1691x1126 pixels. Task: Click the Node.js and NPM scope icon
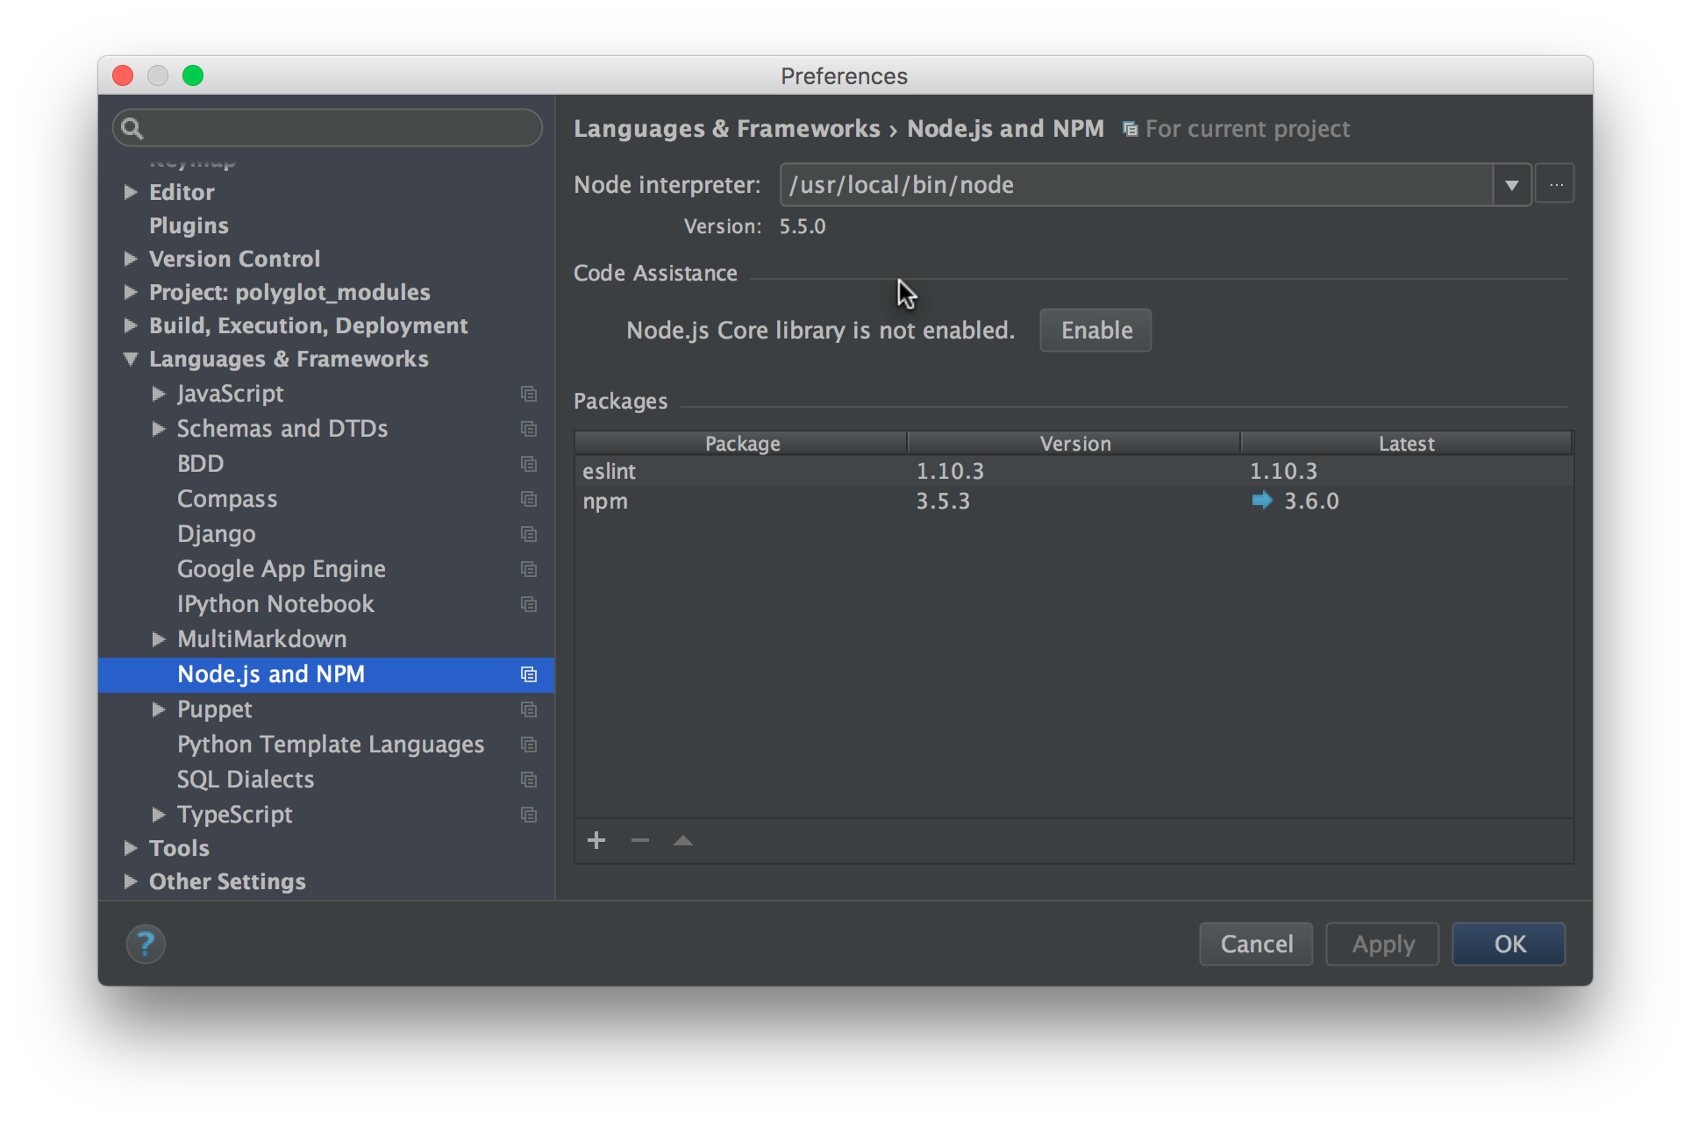529,673
